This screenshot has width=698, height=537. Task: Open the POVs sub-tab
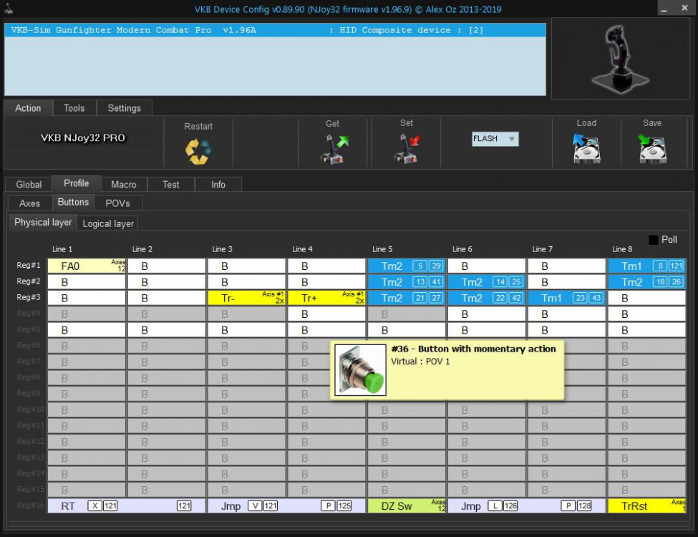(118, 203)
